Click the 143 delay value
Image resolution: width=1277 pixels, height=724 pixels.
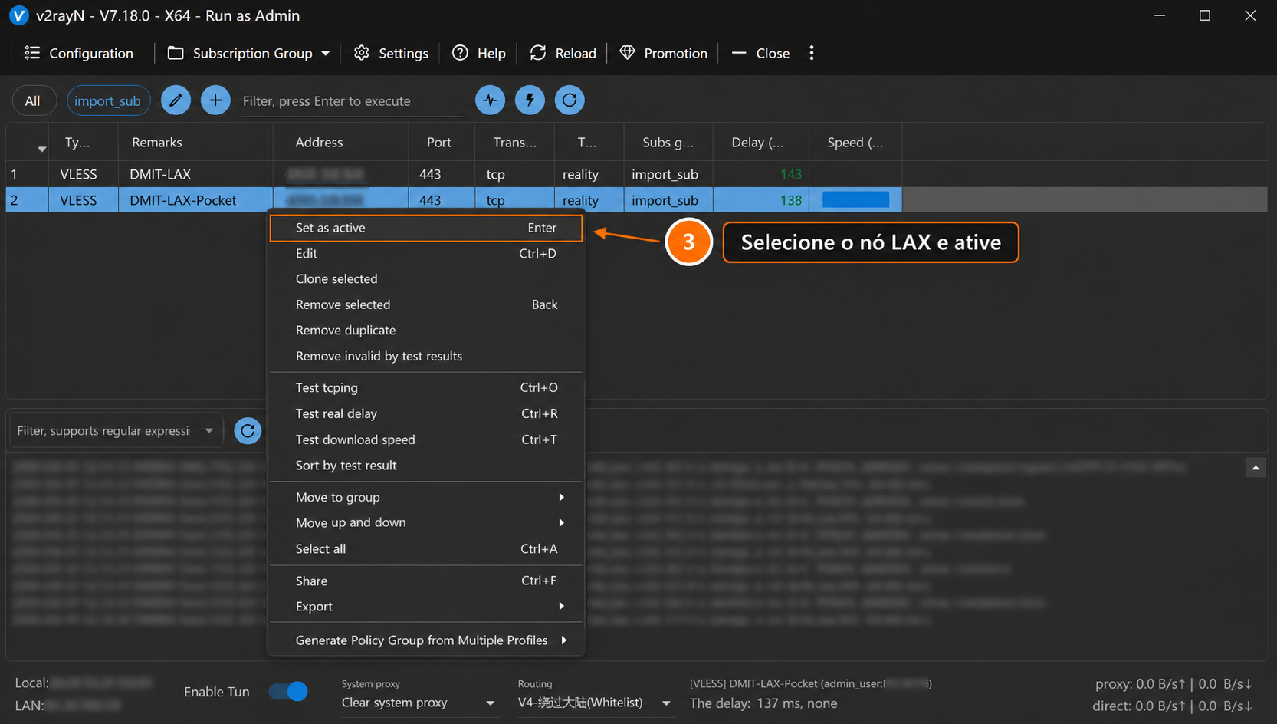791,174
